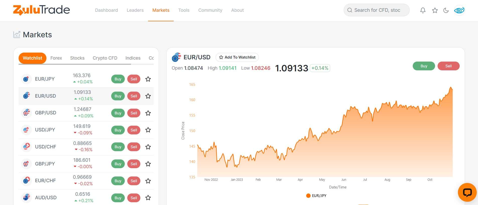Toggle dark mode moon icon
478x205 pixels.
[446, 10]
